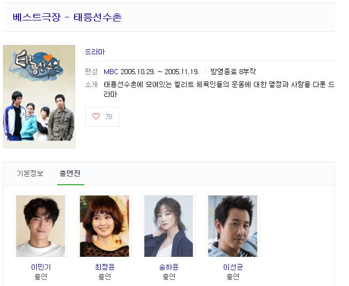Click the 2005.10.29 broadcast date text
Viewport: 349px width, 286px height.
(x=137, y=72)
